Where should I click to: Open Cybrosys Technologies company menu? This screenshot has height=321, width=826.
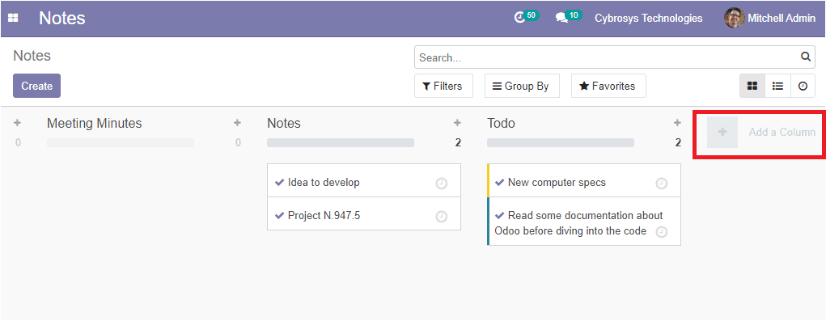coord(649,18)
